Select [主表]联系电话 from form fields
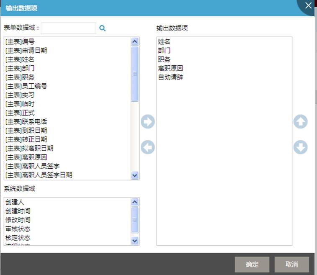317x275 pixels. [26, 122]
